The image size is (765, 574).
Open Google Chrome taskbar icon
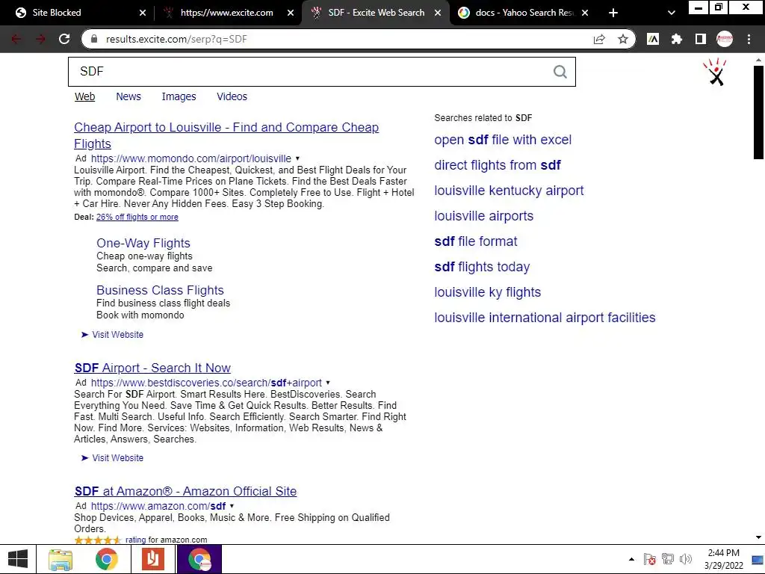click(106, 559)
